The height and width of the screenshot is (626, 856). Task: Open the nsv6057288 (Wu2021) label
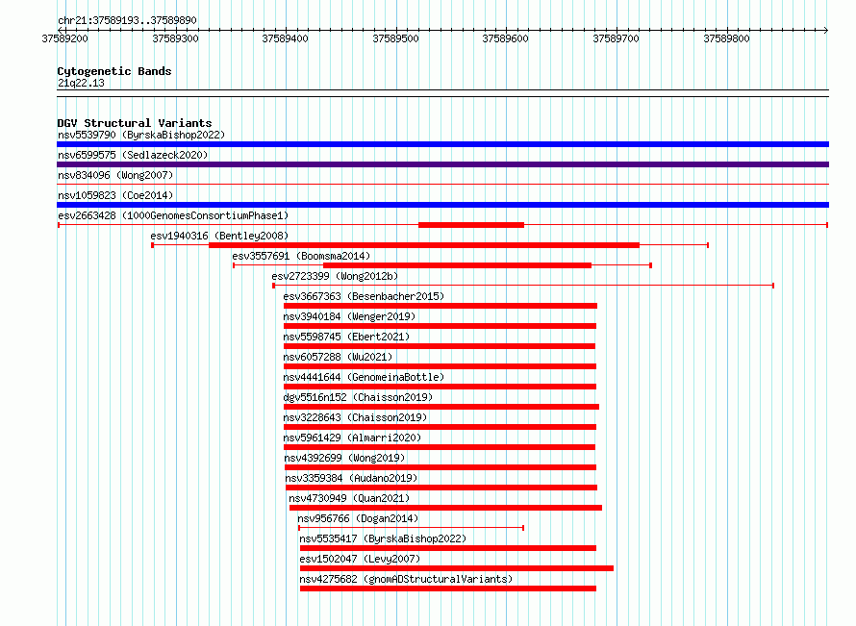coord(338,357)
